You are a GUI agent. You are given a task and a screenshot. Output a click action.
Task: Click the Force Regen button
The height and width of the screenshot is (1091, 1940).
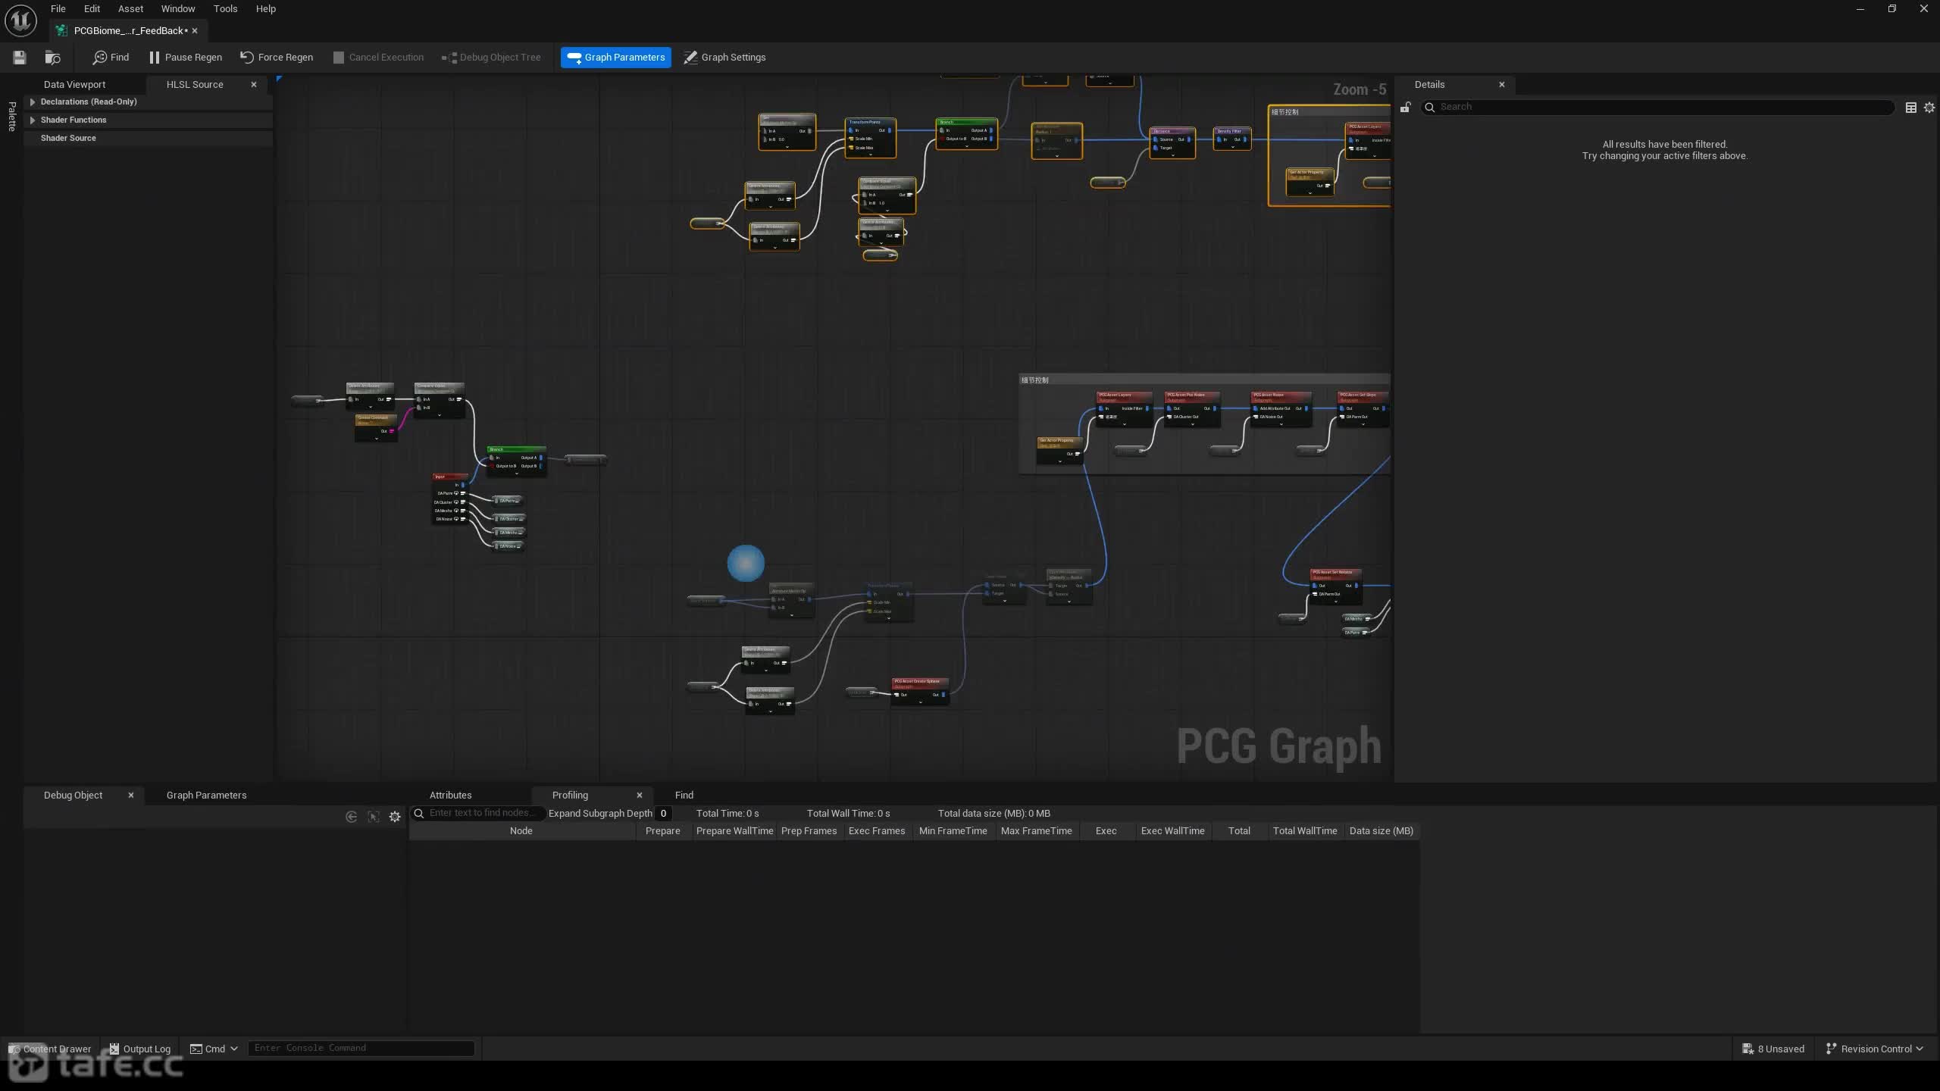277,58
